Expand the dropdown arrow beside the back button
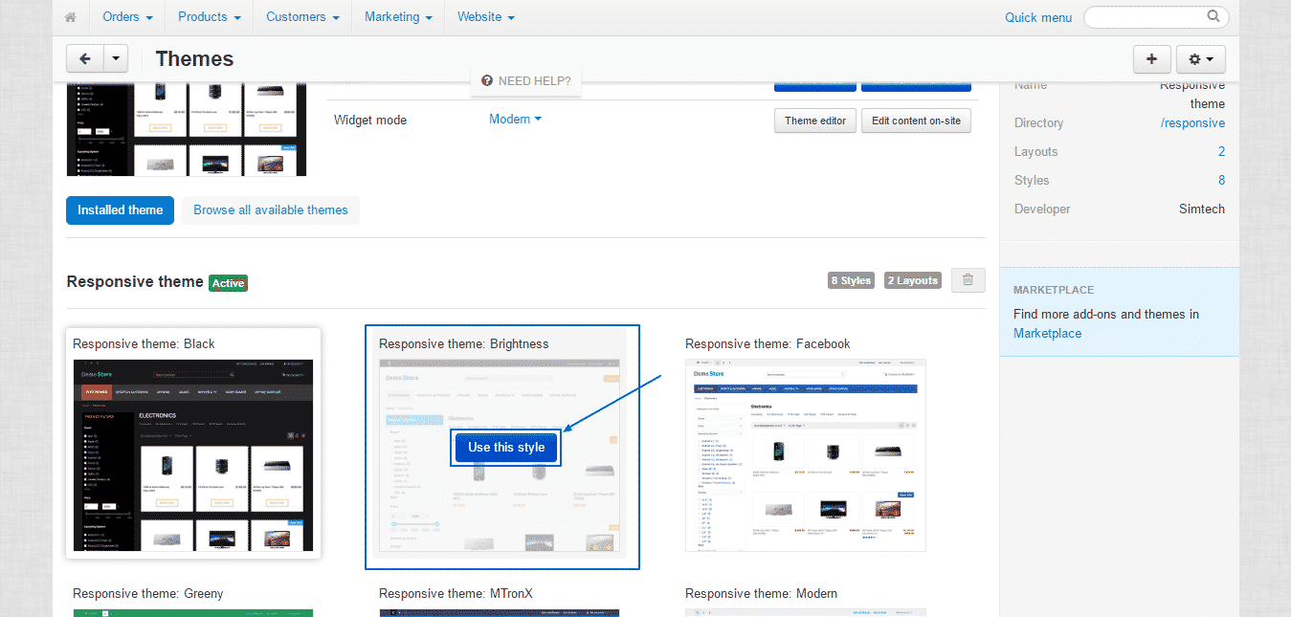 pos(115,58)
